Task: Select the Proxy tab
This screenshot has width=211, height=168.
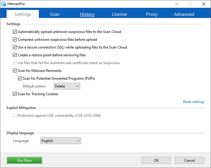Action: pyautogui.click(x=152, y=14)
